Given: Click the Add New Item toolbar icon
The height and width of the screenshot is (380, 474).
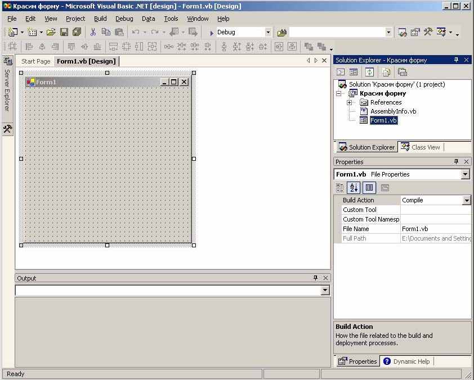Looking at the screenshot, I should tap(32, 32).
